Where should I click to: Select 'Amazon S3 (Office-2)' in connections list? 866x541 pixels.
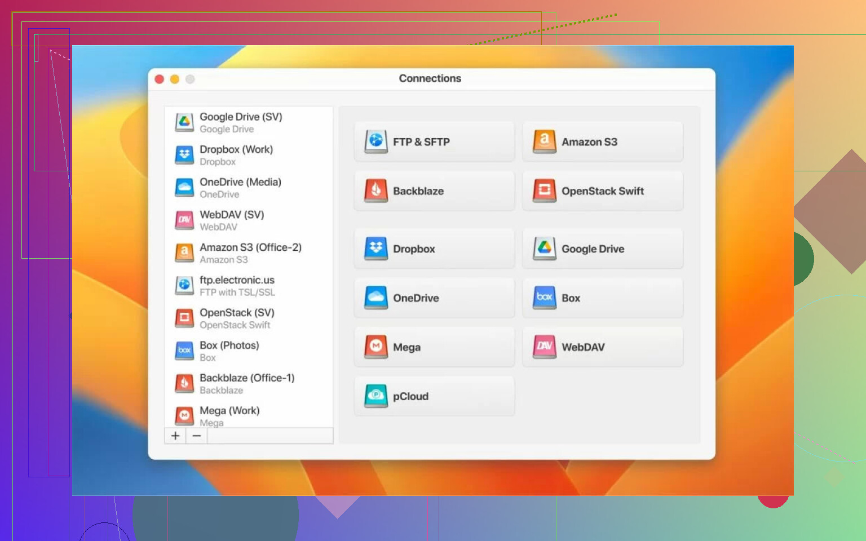click(249, 253)
